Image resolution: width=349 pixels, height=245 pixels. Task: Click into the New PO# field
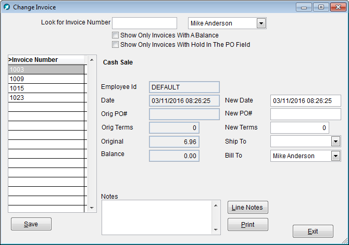coord(305,114)
